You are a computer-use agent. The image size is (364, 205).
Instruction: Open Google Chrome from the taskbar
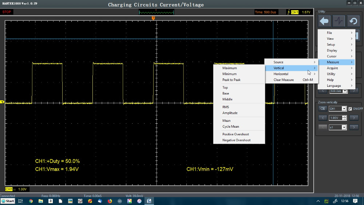31,201
